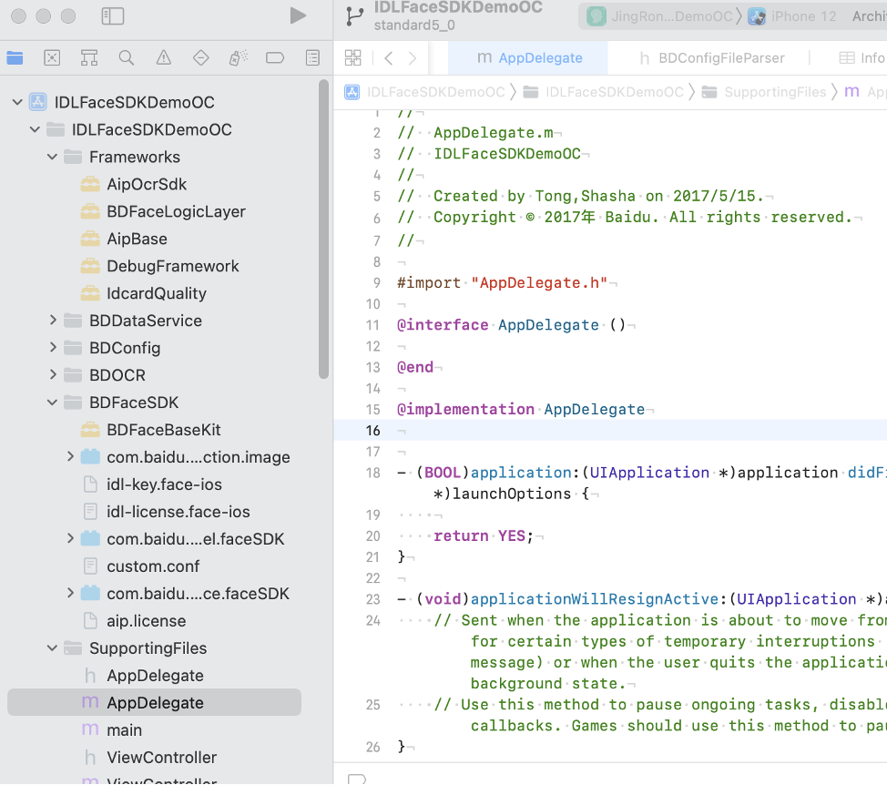The image size is (887, 785).
Task: Click SupportingFiles in the jump bar
Action: (764, 92)
